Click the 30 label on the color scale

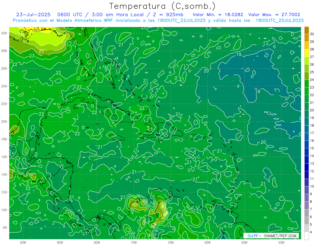coord(312,34)
